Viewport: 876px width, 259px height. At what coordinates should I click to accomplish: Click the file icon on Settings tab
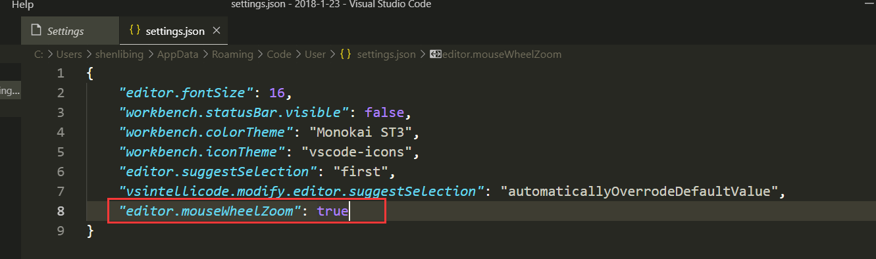click(37, 31)
